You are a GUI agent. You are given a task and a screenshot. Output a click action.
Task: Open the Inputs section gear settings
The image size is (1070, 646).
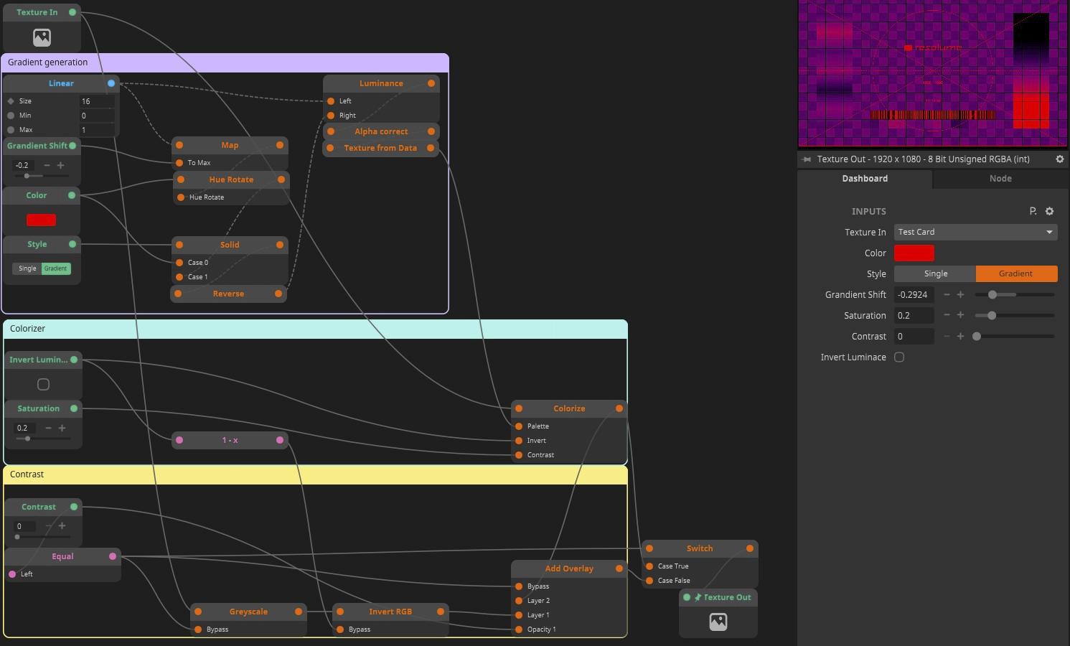tap(1049, 211)
